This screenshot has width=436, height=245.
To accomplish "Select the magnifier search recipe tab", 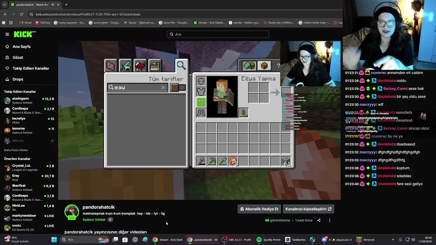I will 181,65.
